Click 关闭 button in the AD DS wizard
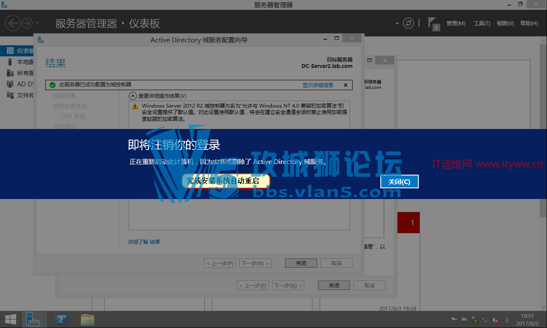The height and width of the screenshot is (328, 547). point(301,263)
